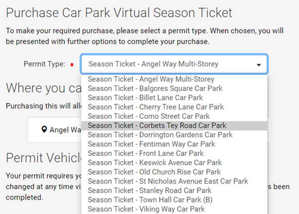Choose Season Ticket - Old Church Rise Car Park
The width and height of the screenshot is (299, 214).
174,172
